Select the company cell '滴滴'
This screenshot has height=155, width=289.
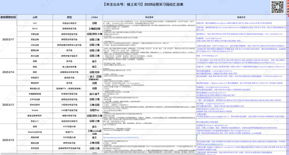pyautogui.click(x=35, y=126)
